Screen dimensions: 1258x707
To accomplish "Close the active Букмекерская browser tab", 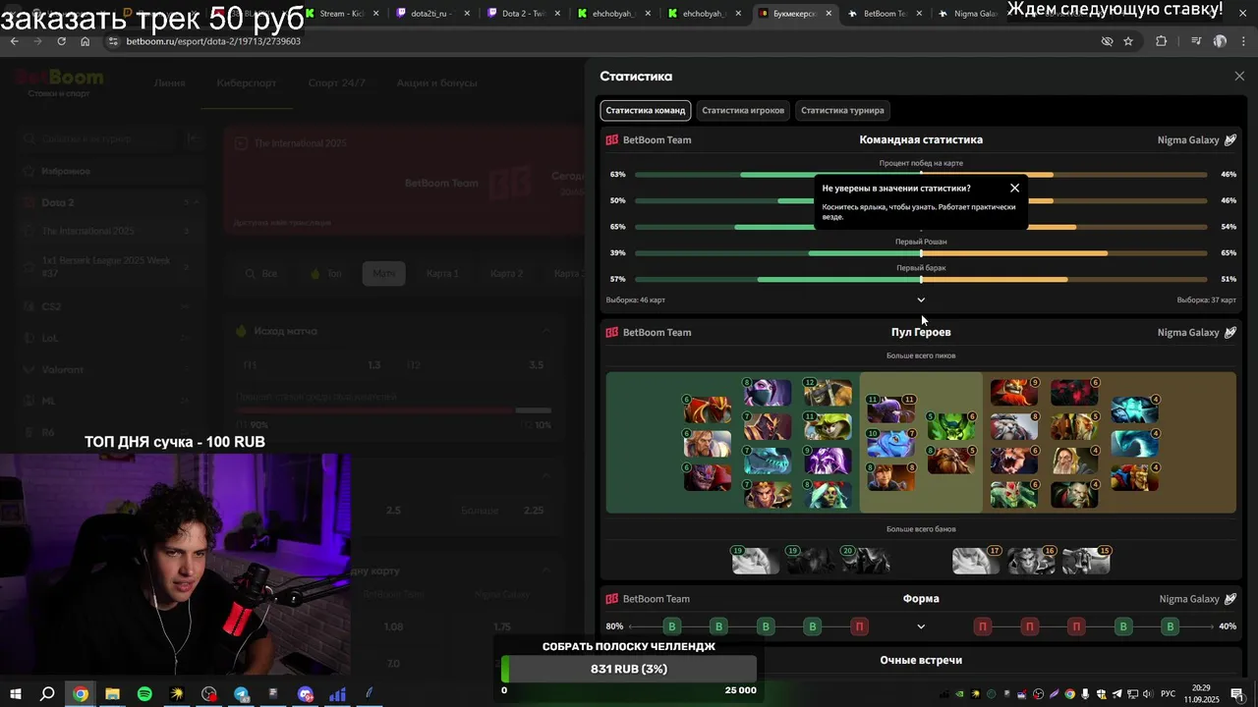I will coord(829,14).
